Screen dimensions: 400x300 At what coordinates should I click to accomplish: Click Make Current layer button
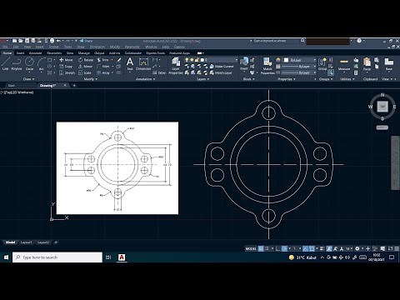(222, 67)
